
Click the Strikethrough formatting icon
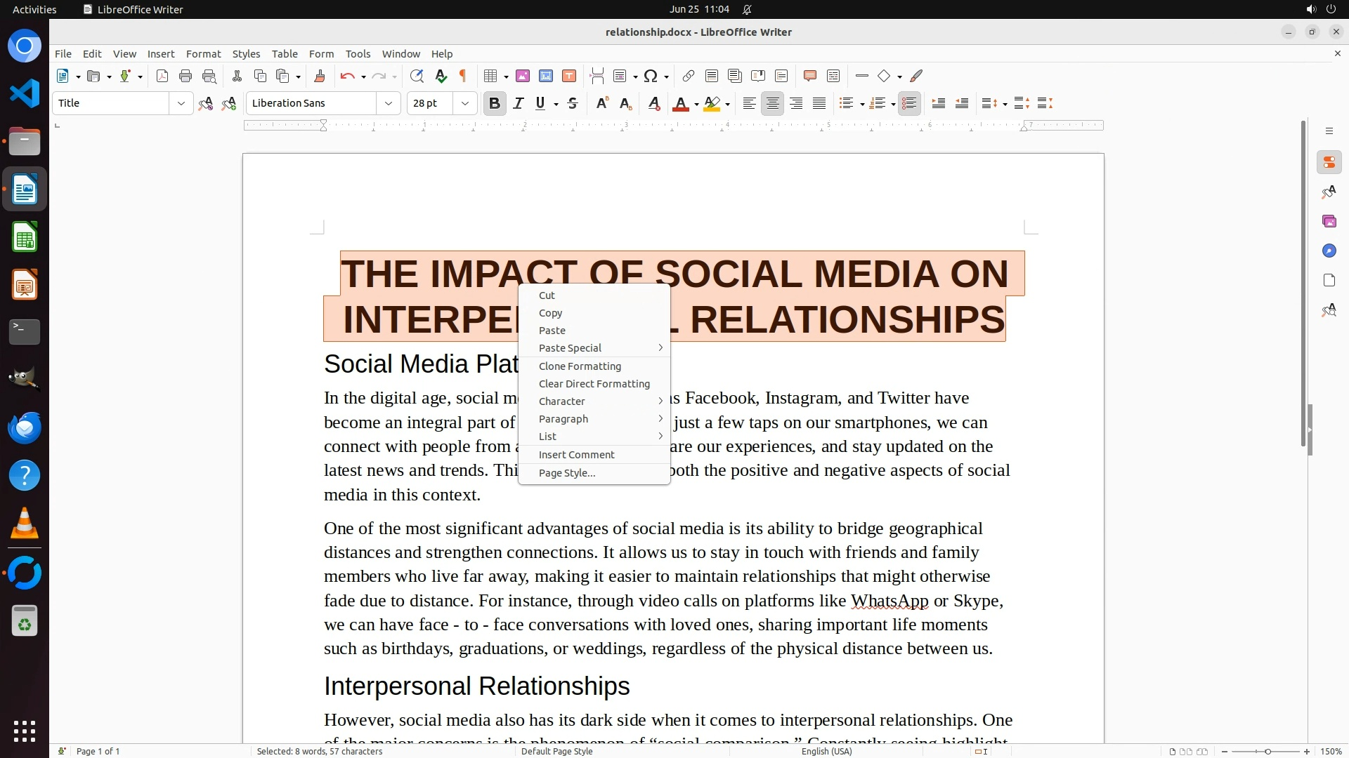pos(573,104)
